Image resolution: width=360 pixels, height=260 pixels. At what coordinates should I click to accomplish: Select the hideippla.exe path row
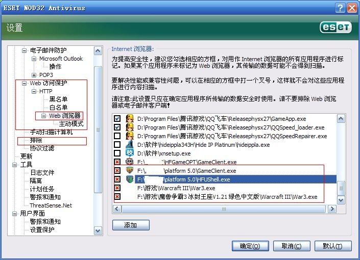[x=203, y=145]
